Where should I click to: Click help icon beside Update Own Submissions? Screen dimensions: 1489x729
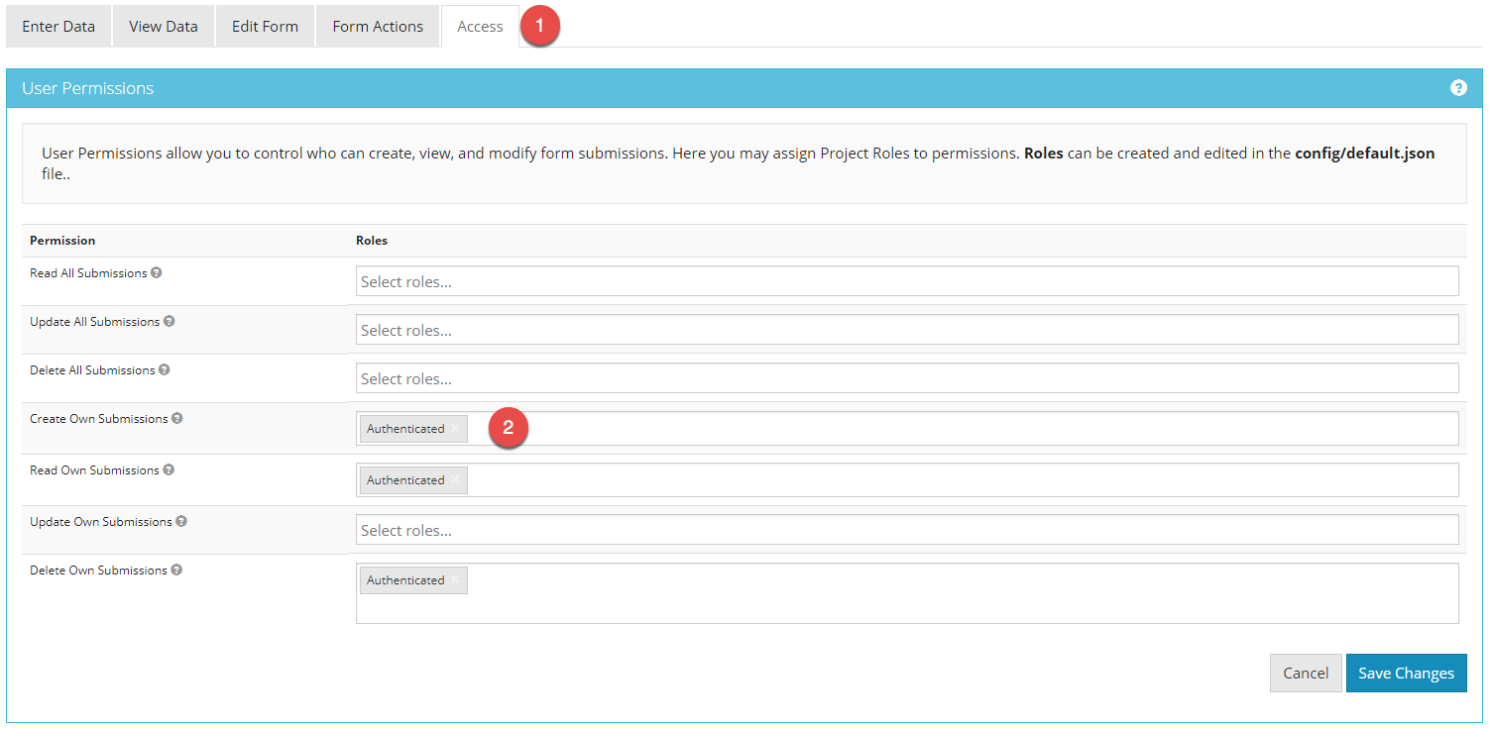pos(181,521)
